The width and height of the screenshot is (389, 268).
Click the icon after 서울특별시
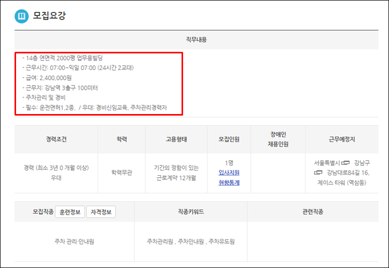click(346, 163)
